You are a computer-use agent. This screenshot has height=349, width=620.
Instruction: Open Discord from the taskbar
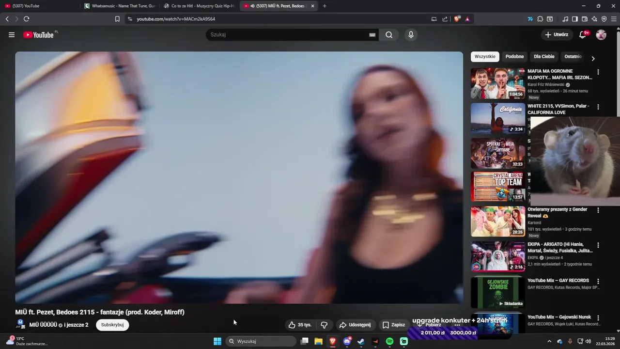pyautogui.click(x=347, y=341)
